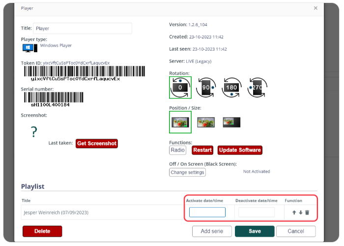Viewport: 344px width, 246px height.
Task: Close the Player dialog with X
Action: 315,8
